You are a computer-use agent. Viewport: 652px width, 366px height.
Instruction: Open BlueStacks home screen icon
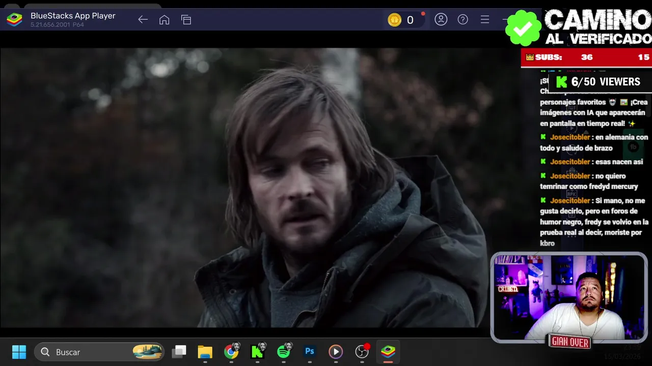tap(164, 20)
